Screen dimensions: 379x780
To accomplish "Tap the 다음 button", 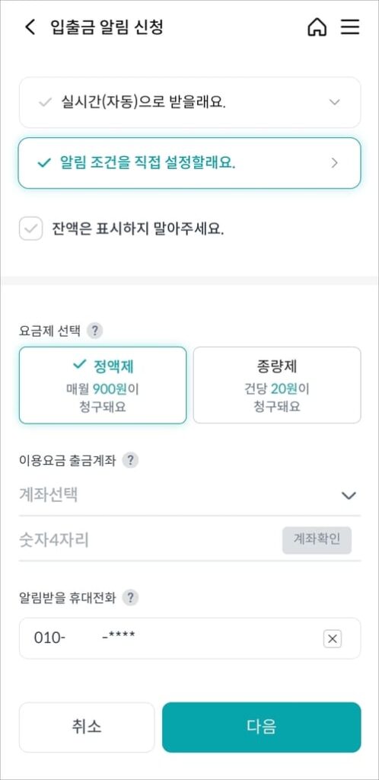I will [x=261, y=727].
